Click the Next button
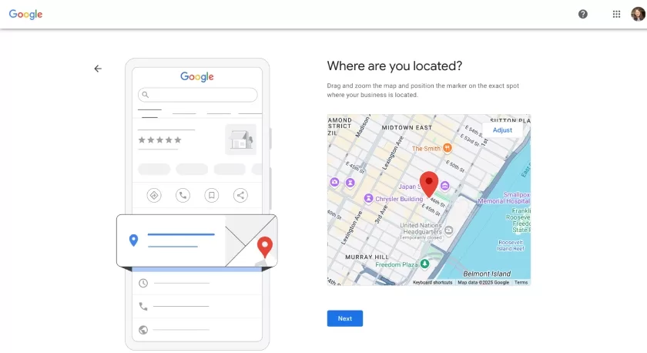 pos(345,318)
